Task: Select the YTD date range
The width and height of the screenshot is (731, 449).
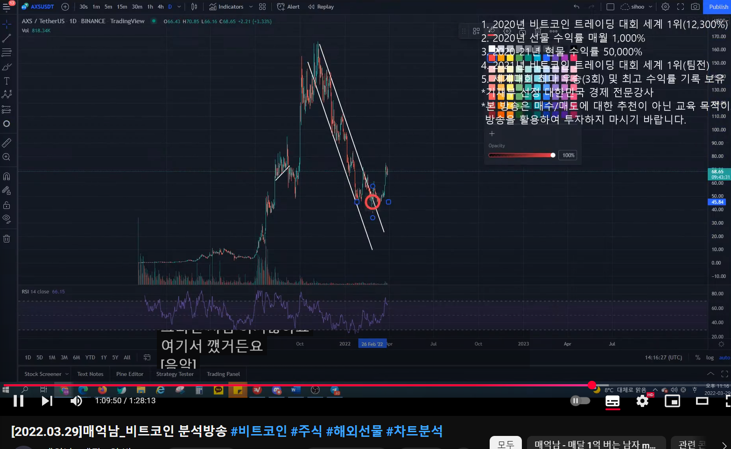Action: [90, 358]
